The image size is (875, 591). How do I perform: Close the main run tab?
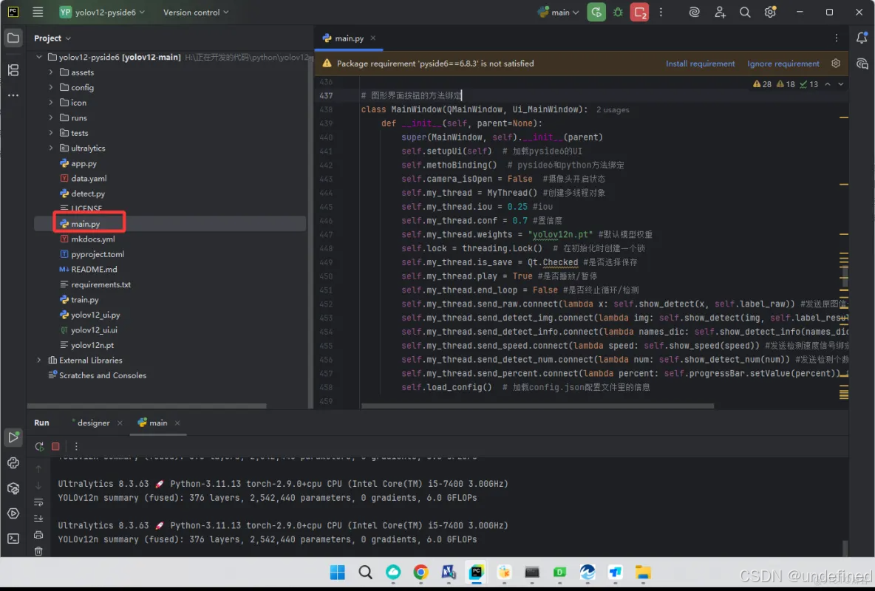pyautogui.click(x=177, y=423)
